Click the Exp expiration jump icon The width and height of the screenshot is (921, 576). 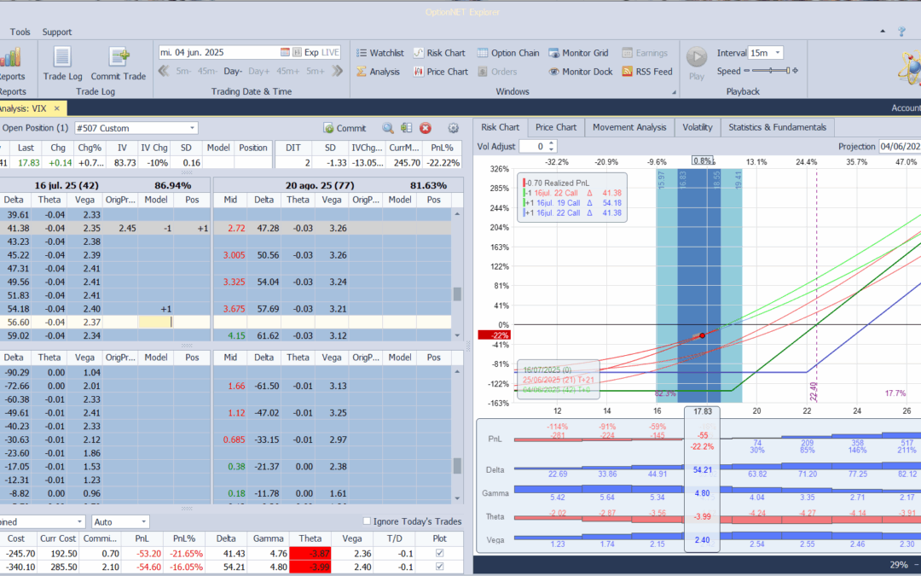click(298, 52)
